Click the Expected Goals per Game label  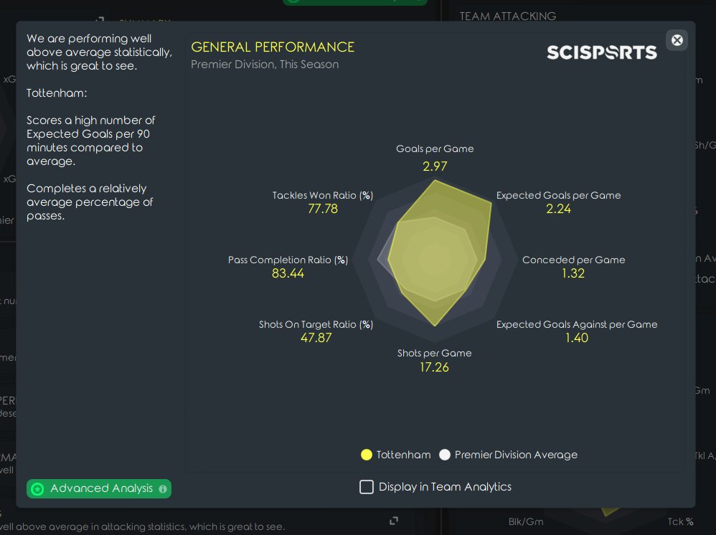click(x=558, y=195)
